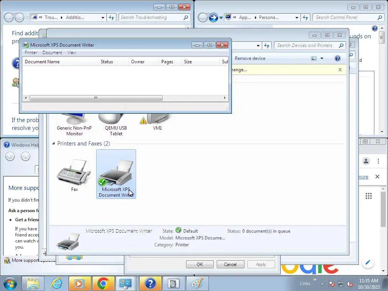The height and width of the screenshot is (291, 388).
Task: Launch Internet Explorer from the taskbar
Action: point(56,283)
